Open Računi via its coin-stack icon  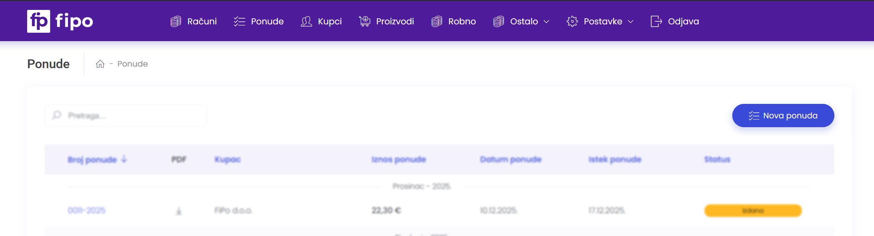click(x=176, y=21)
